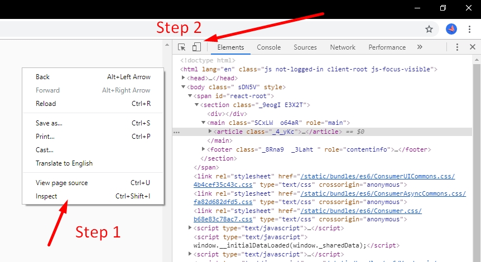Select the closing /section tag row
The image size is (481, 262).
[x=218, y=158]
